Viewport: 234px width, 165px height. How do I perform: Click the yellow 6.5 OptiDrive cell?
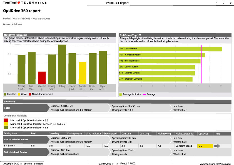pos(205,146)
